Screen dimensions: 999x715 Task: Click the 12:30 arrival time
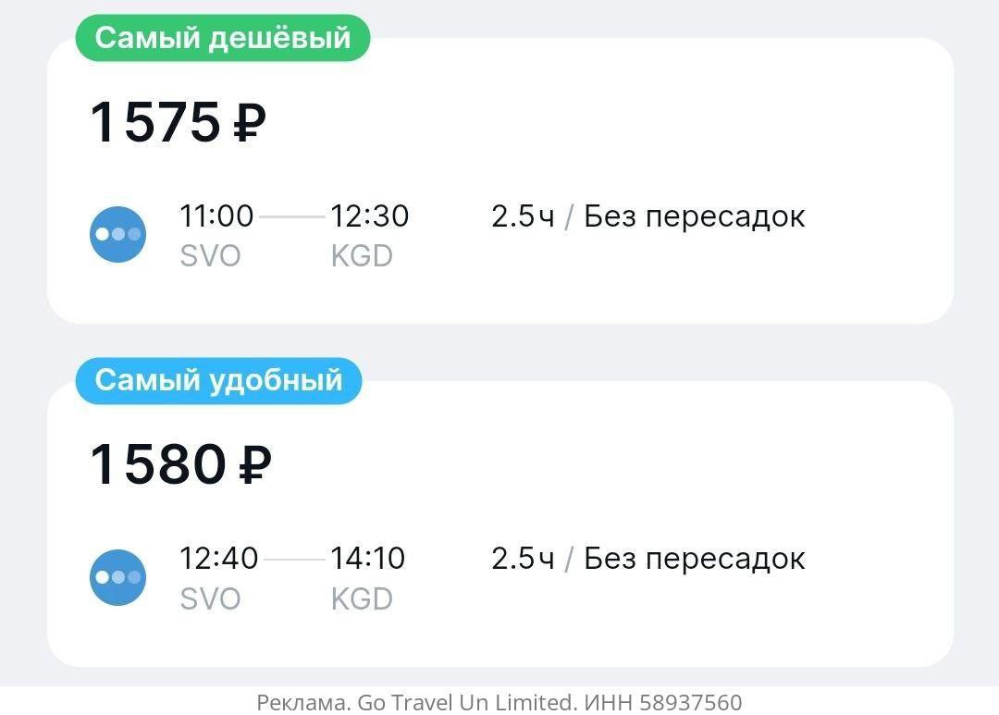pyautogui.click(x=370, y=216)
